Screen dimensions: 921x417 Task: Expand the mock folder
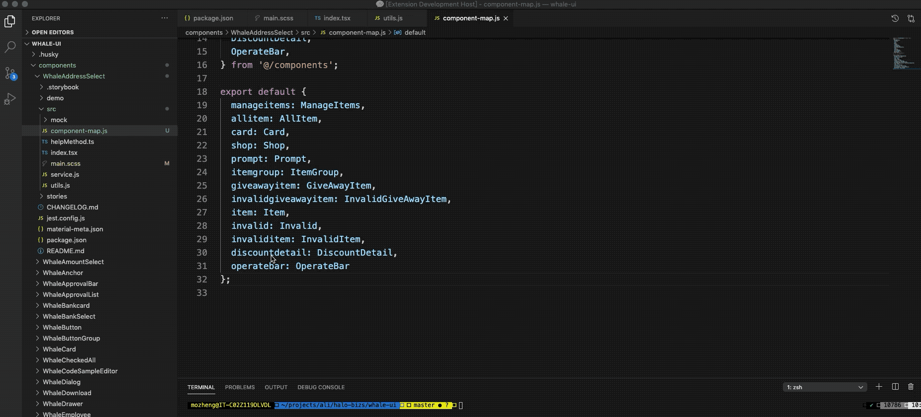tap(99, 120)
